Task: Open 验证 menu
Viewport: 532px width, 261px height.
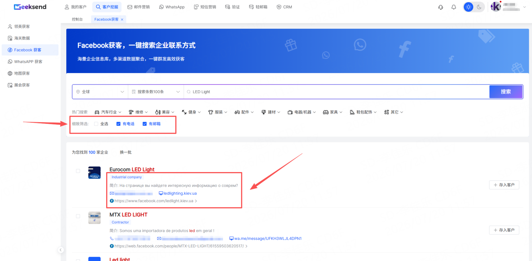Action: [232, 7]
